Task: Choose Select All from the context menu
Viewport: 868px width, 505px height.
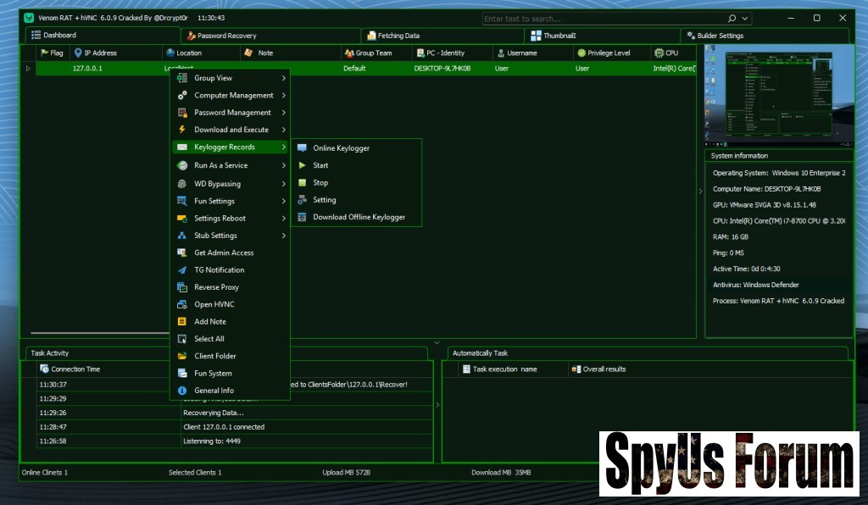Action: tap(209, 339)
